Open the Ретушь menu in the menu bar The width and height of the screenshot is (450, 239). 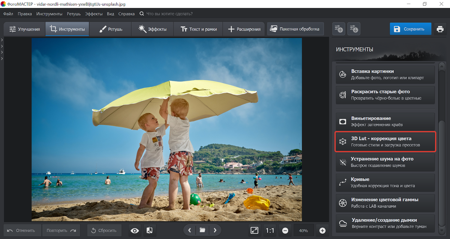tap(74, 14)
